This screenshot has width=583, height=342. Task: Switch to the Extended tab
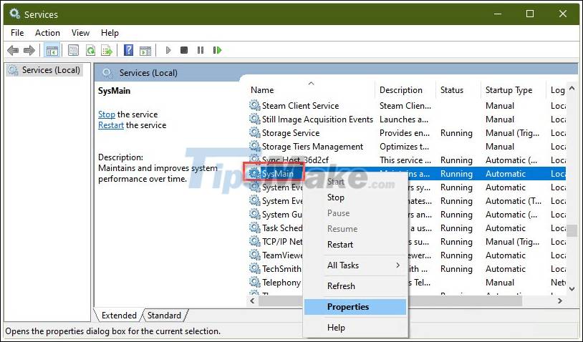tap(119, 316)
